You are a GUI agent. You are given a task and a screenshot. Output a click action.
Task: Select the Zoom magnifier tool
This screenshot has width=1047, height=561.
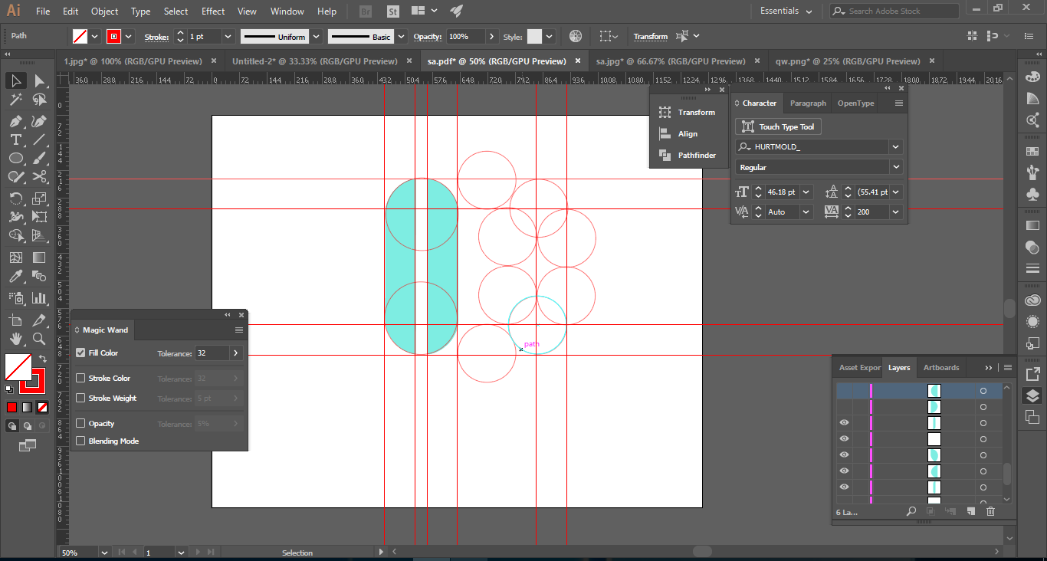(39, 338)
